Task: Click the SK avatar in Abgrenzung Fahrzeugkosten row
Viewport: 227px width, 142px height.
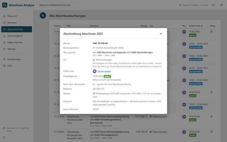Action: [184, 132]
